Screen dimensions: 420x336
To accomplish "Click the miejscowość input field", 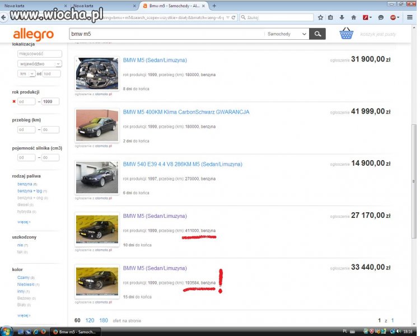I will pyautogui.click(x=40, y=54).
